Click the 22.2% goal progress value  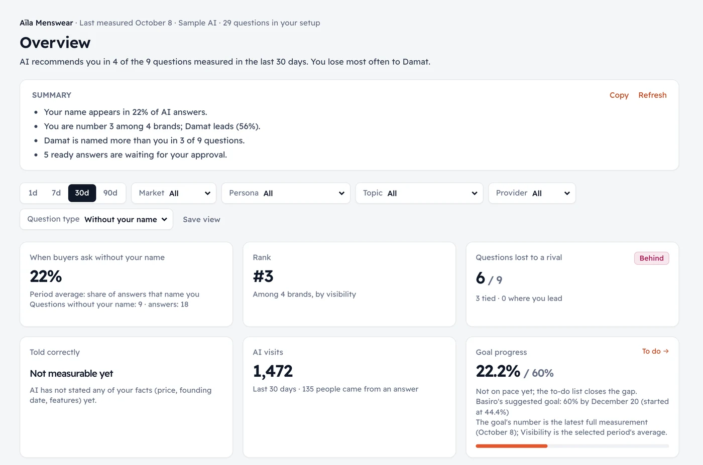click(498, 371)
